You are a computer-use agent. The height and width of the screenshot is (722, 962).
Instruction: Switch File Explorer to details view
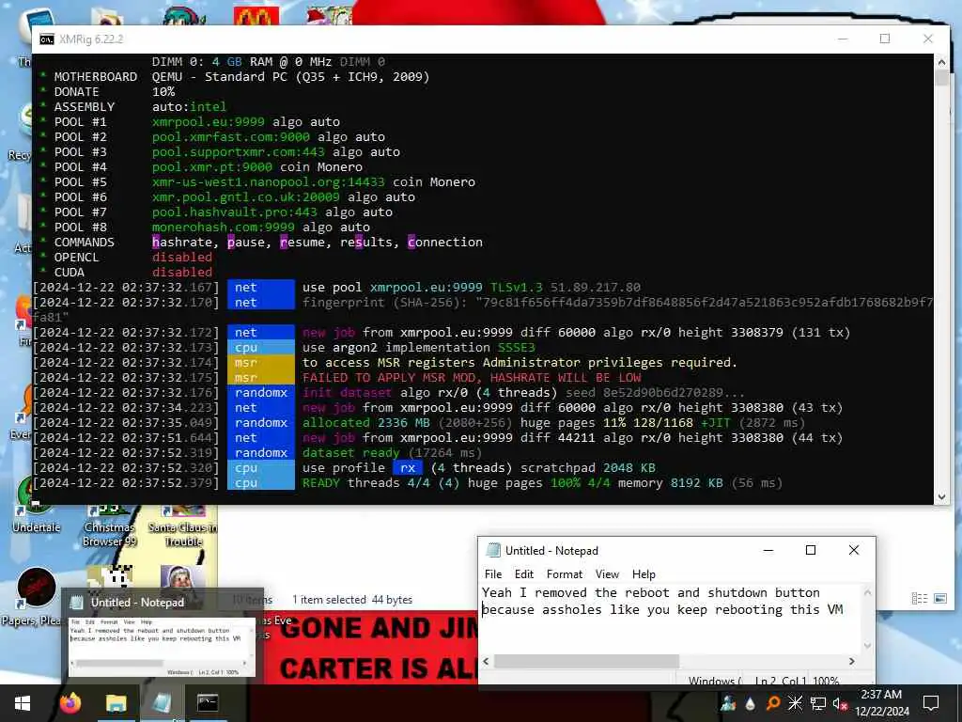point(919,599)
